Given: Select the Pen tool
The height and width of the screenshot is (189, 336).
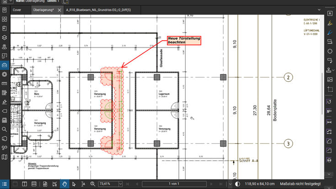Looking at the screenshot, I should [330, 32].
